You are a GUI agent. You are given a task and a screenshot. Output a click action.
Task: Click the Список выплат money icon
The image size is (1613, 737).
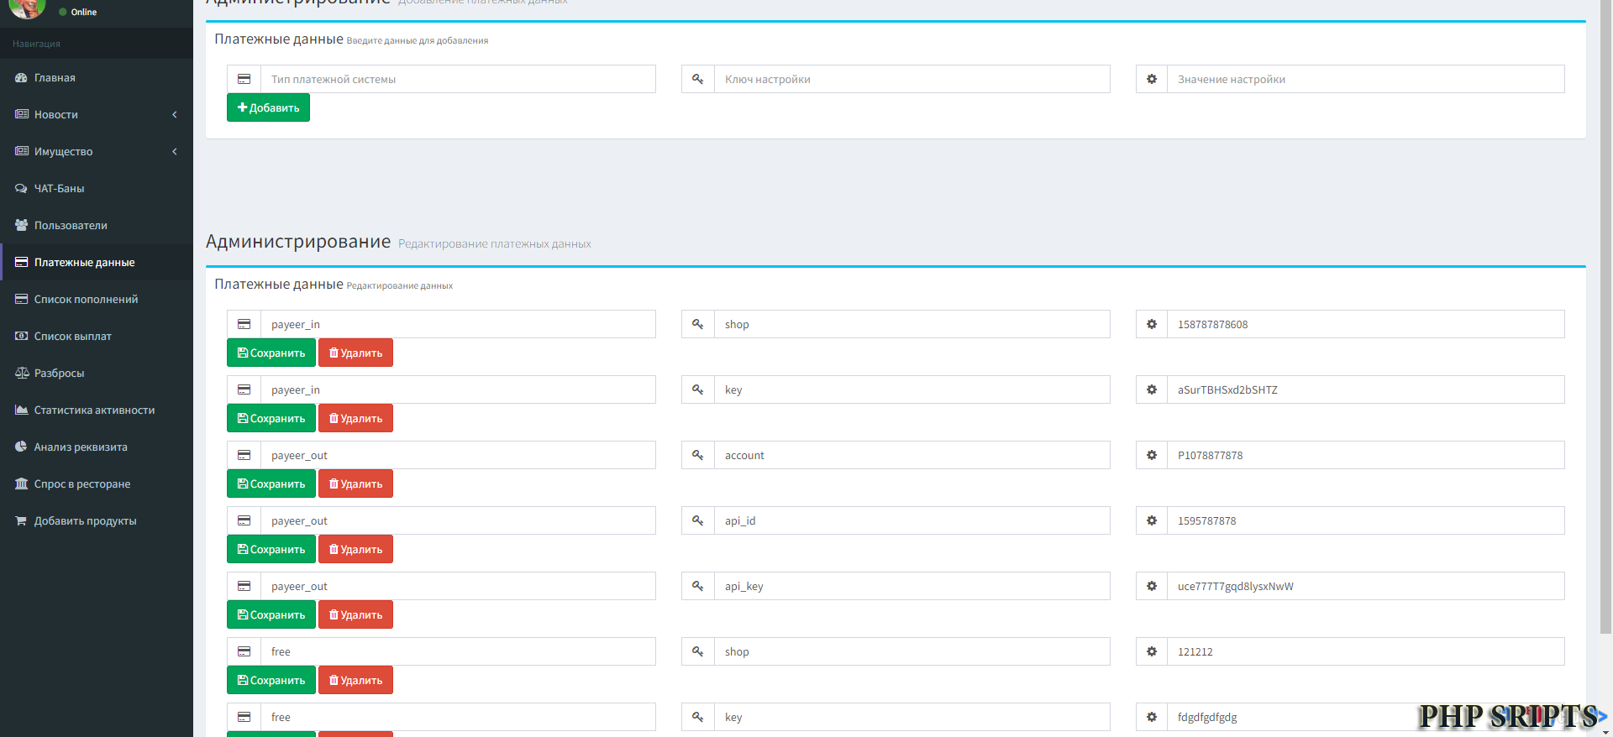21,337
